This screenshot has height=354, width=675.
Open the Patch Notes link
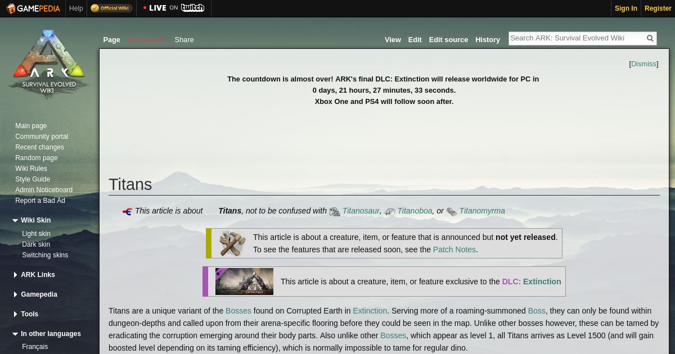point(454,249)
